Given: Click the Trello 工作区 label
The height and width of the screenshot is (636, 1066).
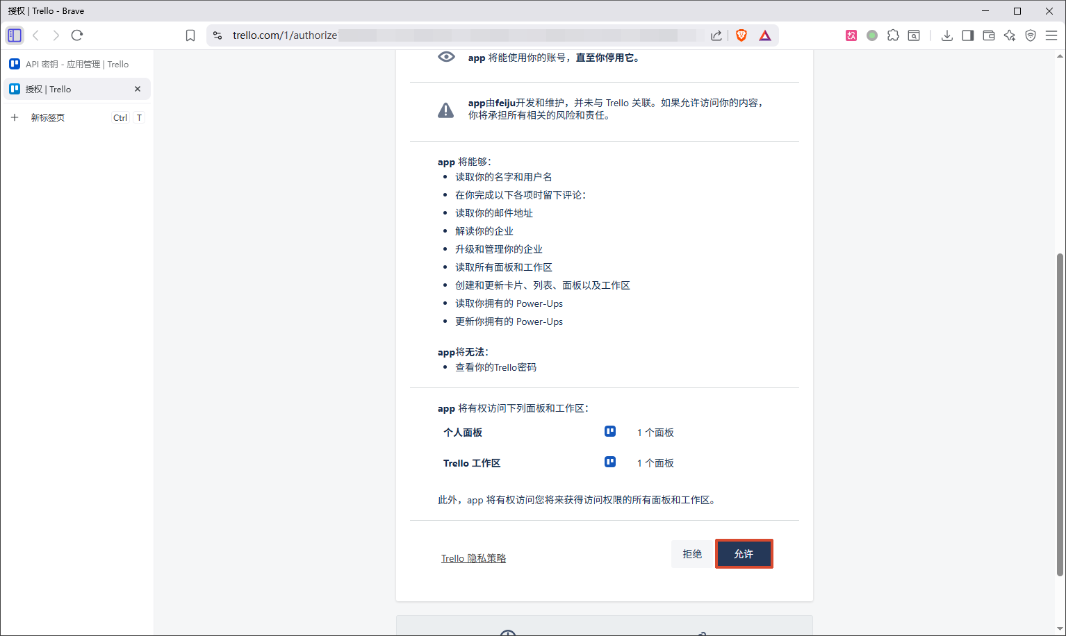Looking at the screenshot, I should (472, 463).
